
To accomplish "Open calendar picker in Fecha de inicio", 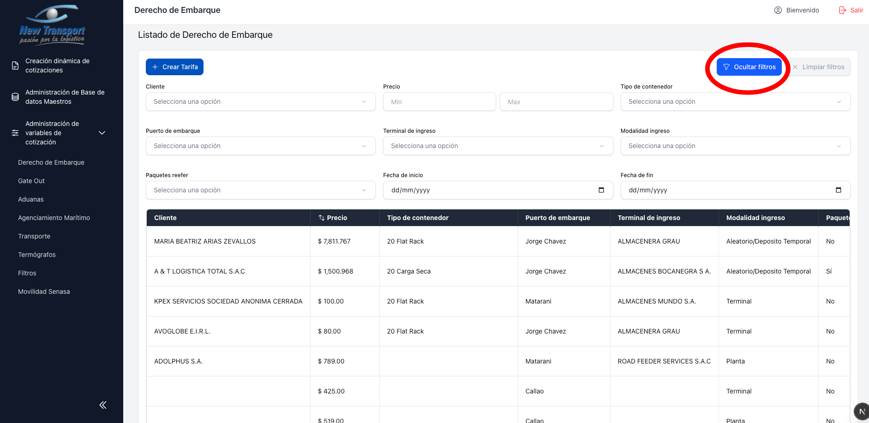I will 601,190.
